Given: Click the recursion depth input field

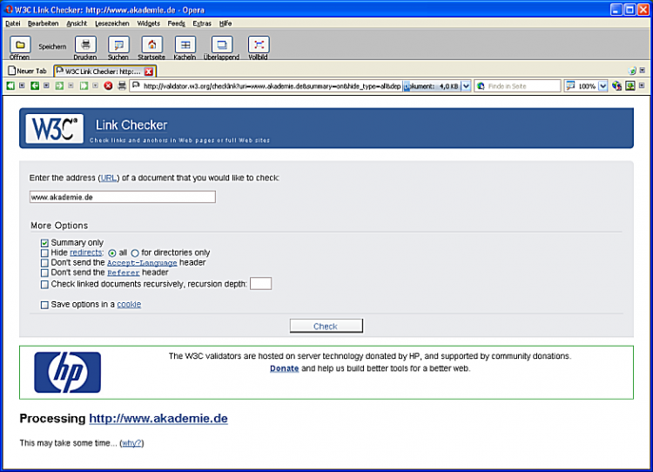Looking at the screenshot, I should [260, 283].
